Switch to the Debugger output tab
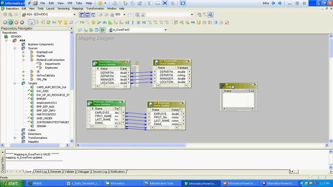Screen dimensions: 333x187 tap(83, 172)
